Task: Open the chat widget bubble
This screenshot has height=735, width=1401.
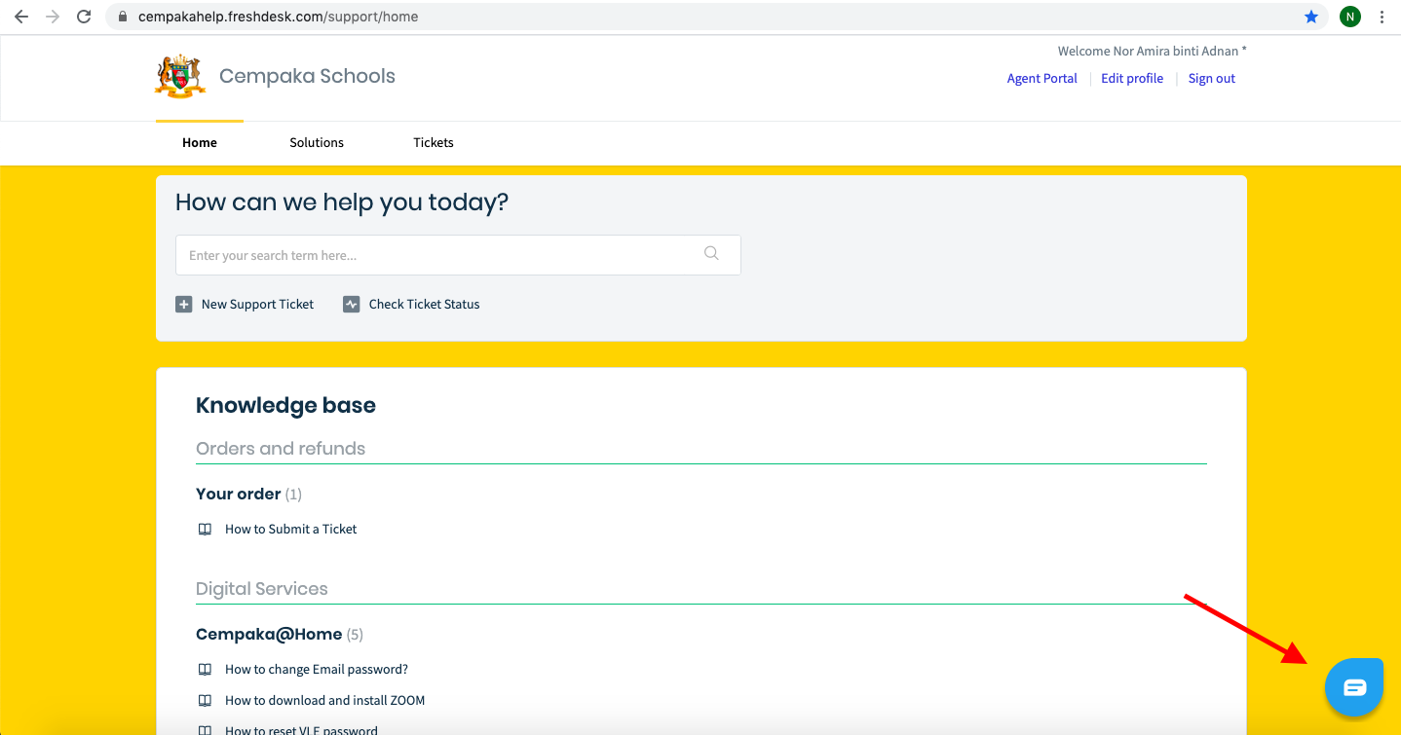Action: coord(1354,687)
